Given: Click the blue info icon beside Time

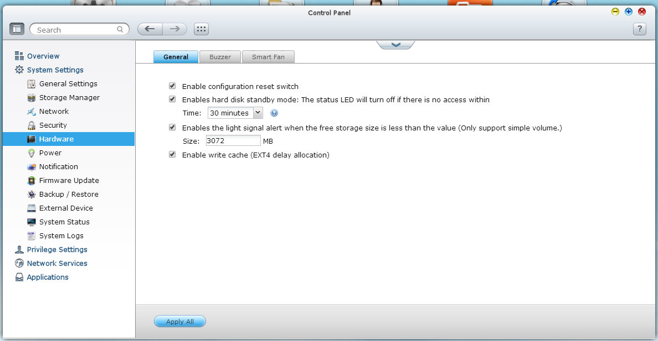Looking at the screenshot, I should pyautogui.click(x=274, y=113).
